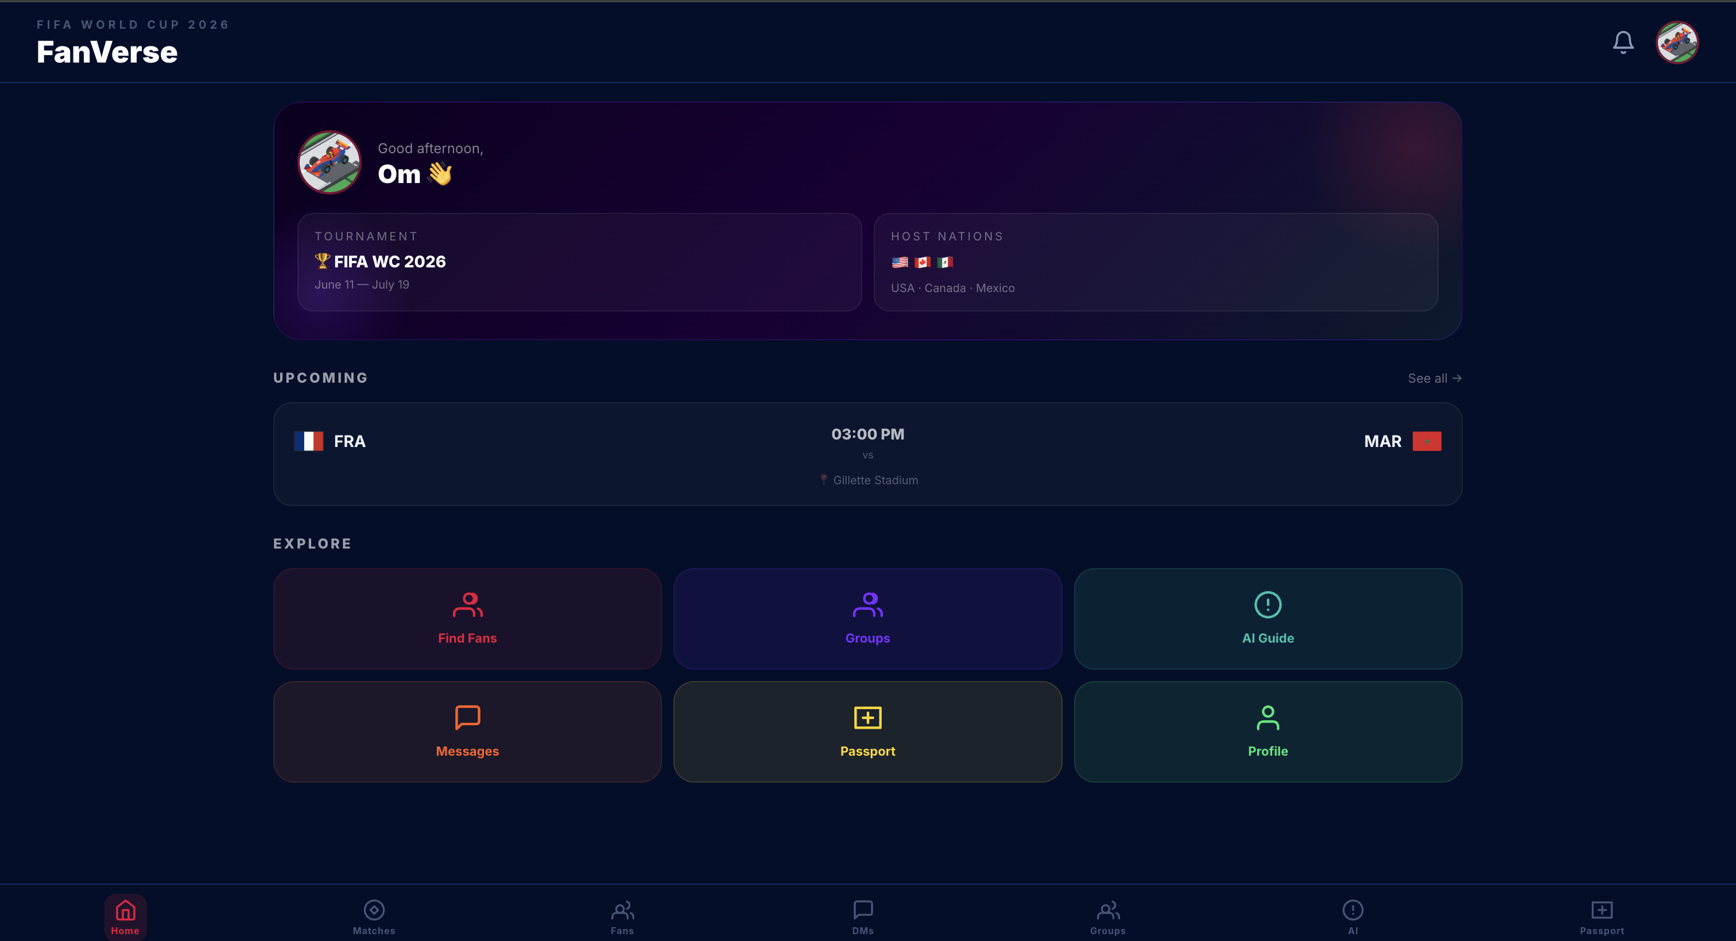Open the Groups card label in Explore
The image size is (1736, 941).
point(868,638)
